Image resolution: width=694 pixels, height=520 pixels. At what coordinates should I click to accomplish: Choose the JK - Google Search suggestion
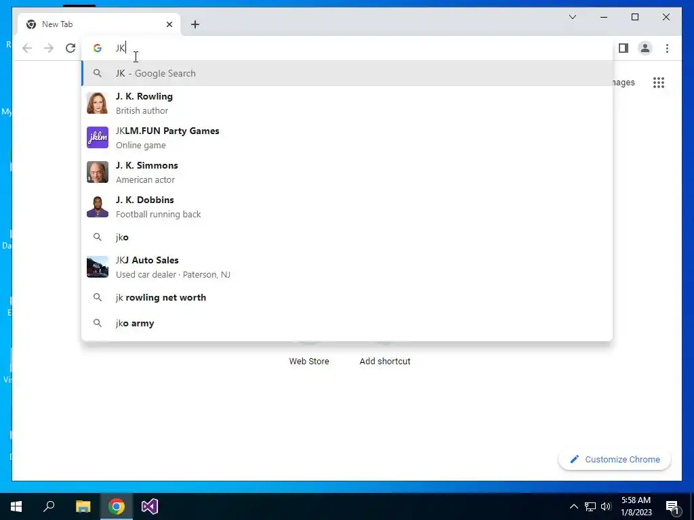click(x=347, y=73)
